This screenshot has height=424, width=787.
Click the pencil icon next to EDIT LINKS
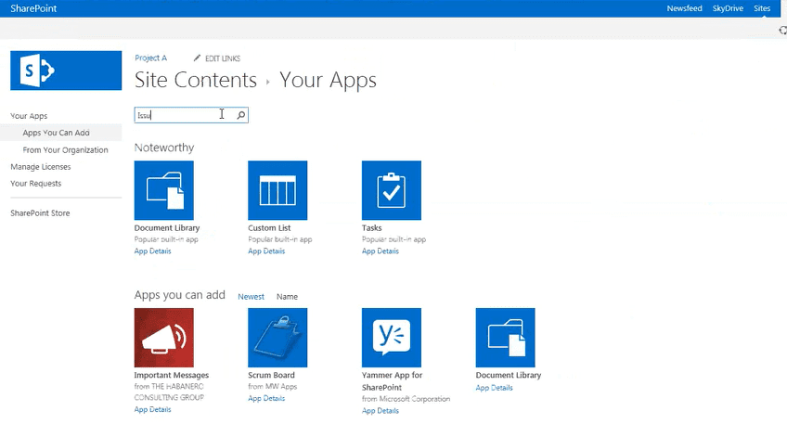click(198, 58)
